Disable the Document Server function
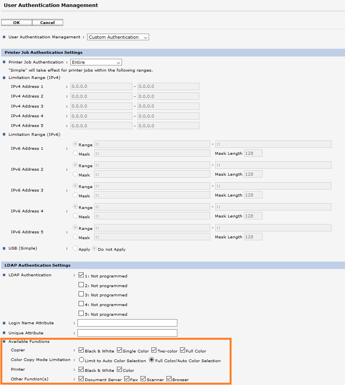The height and width of the screenshot is (385, 345). 81,379
